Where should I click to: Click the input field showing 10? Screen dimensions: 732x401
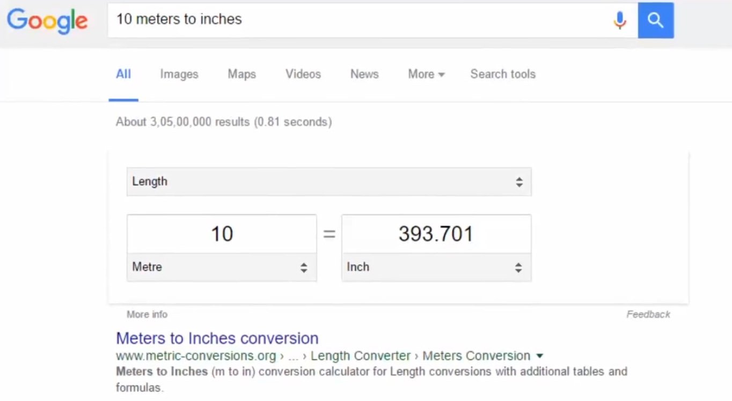(x=222, y=234)
